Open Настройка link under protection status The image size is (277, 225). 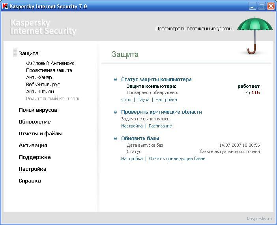[166, 100]
